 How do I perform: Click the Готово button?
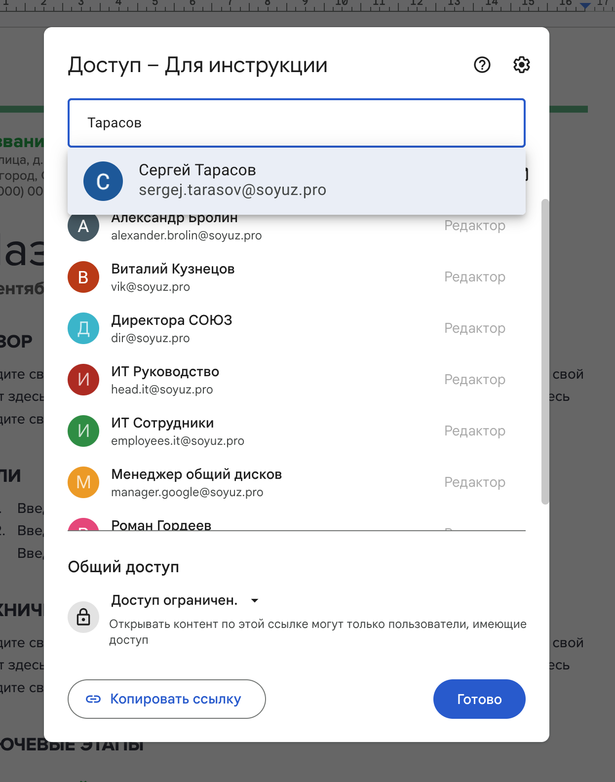(479, 699)
